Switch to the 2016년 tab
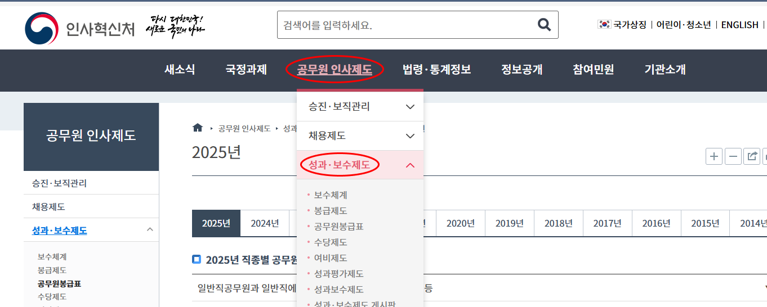 click(x=657, y=223)
